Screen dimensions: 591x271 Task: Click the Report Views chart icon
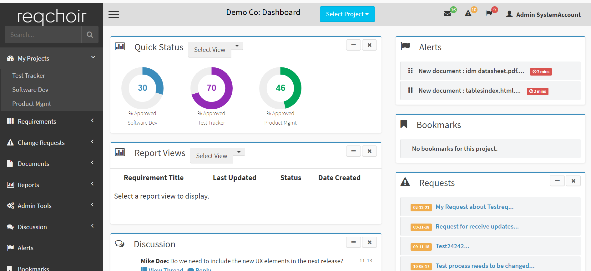click(x=120, y=152)
